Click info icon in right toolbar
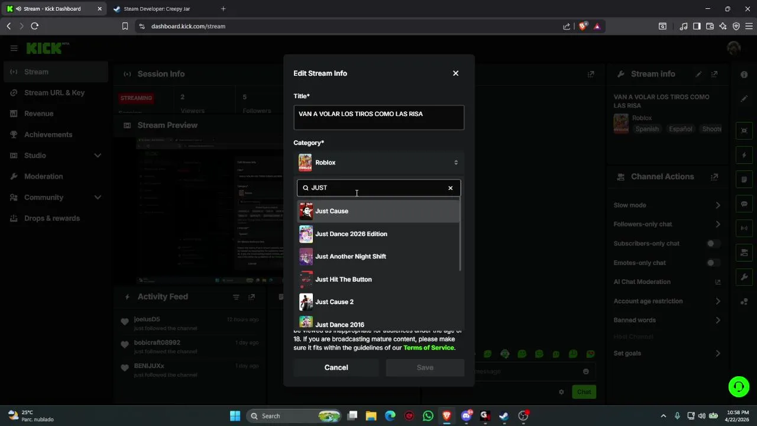Viewport: 757px width, 426px height. pos(744,75)
